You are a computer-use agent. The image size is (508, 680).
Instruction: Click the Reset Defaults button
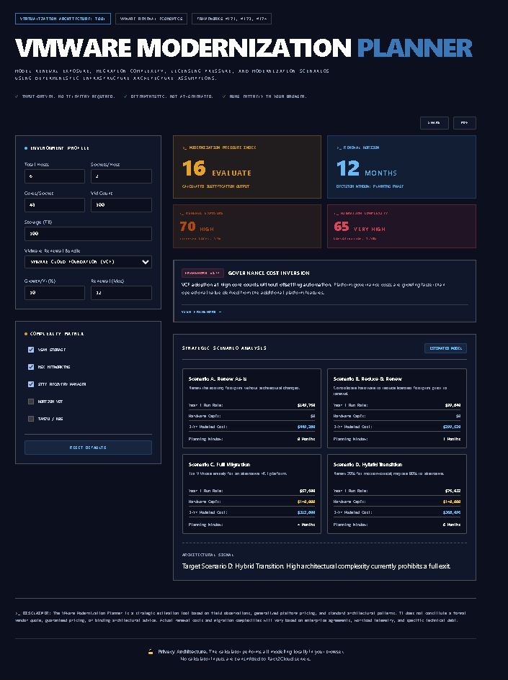pos(88,448)
